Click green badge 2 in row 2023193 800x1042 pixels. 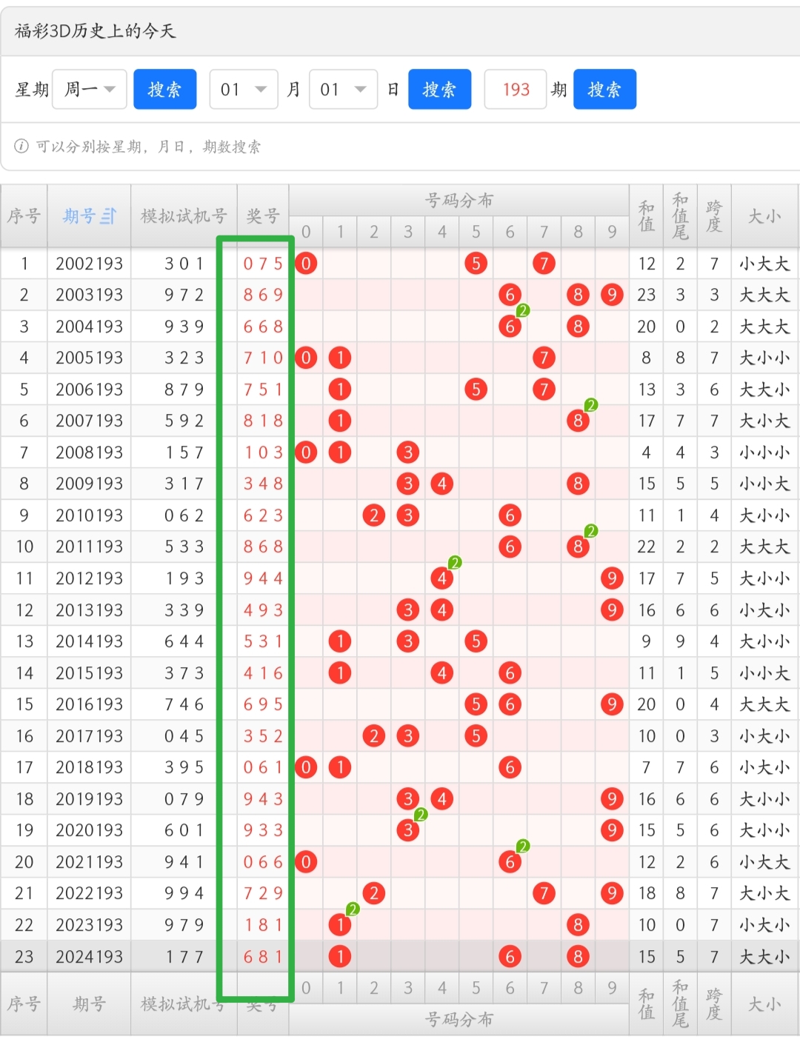[x=353, y=909]
